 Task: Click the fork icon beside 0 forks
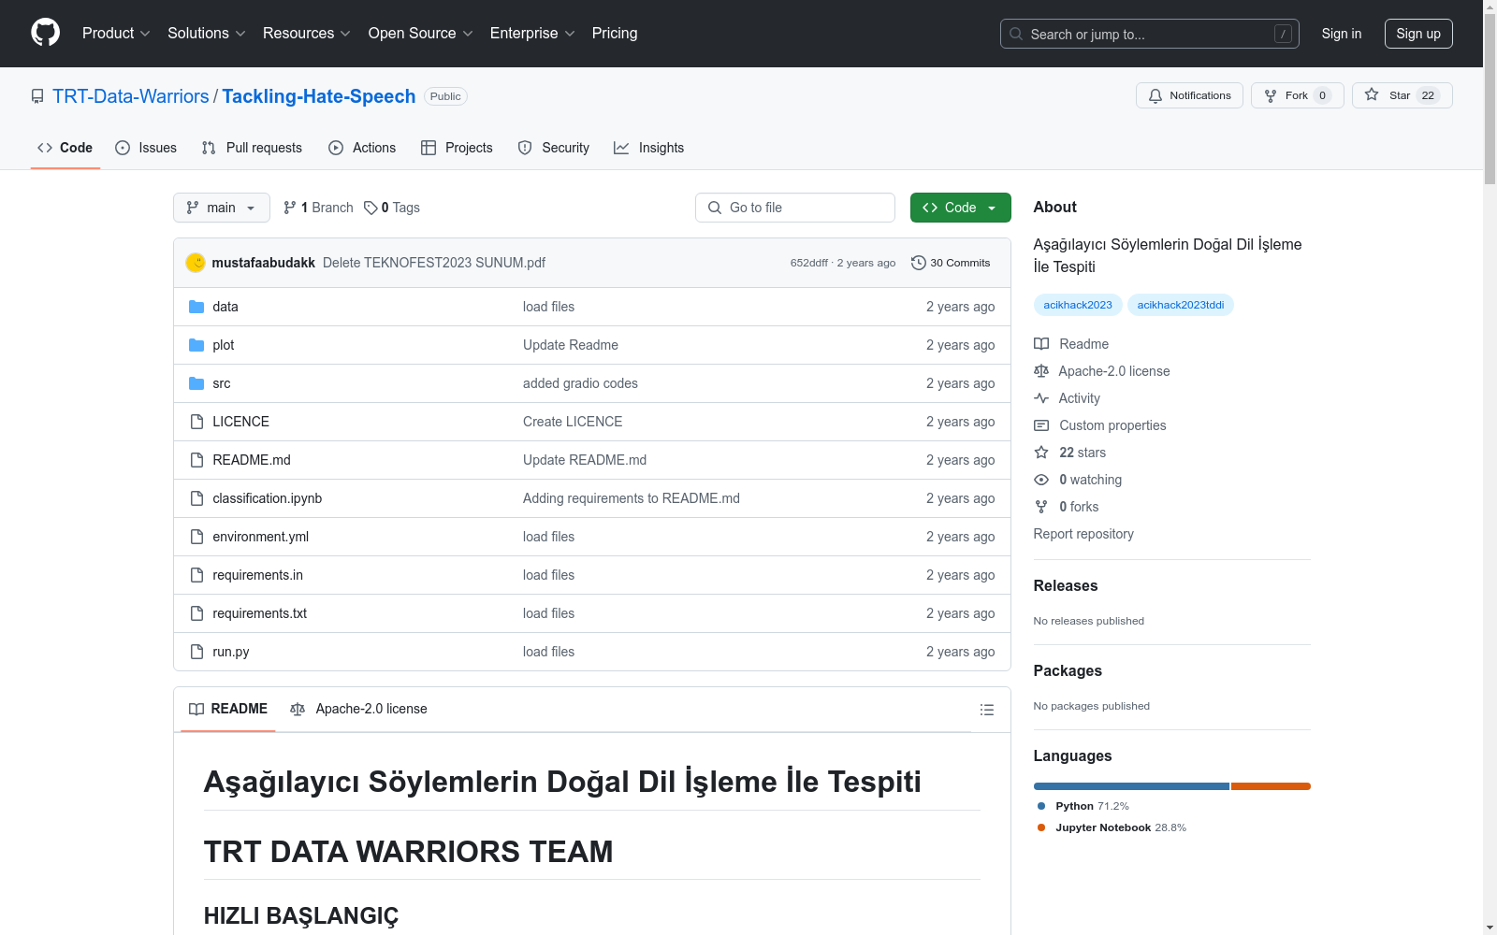[1041, 507]
